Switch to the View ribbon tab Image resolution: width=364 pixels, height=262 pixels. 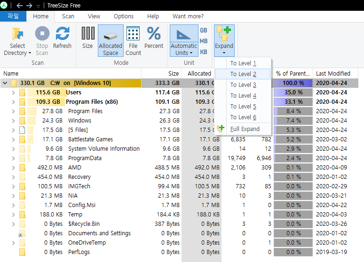point(94,16)
